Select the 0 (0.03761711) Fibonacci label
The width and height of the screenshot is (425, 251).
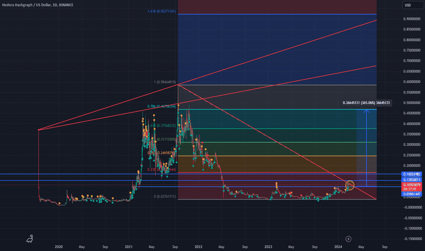(x=165, y=196)
